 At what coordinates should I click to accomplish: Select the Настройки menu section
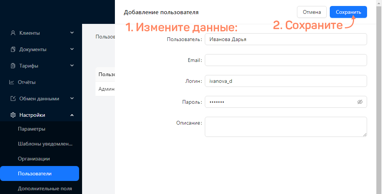pos(41,115)
